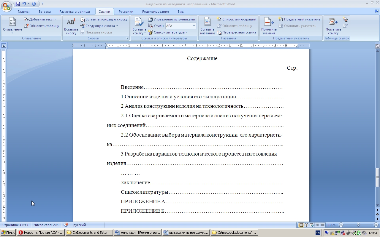Click Перекрестная ссылка
380x237 pixels.
(x=236, y=32)
